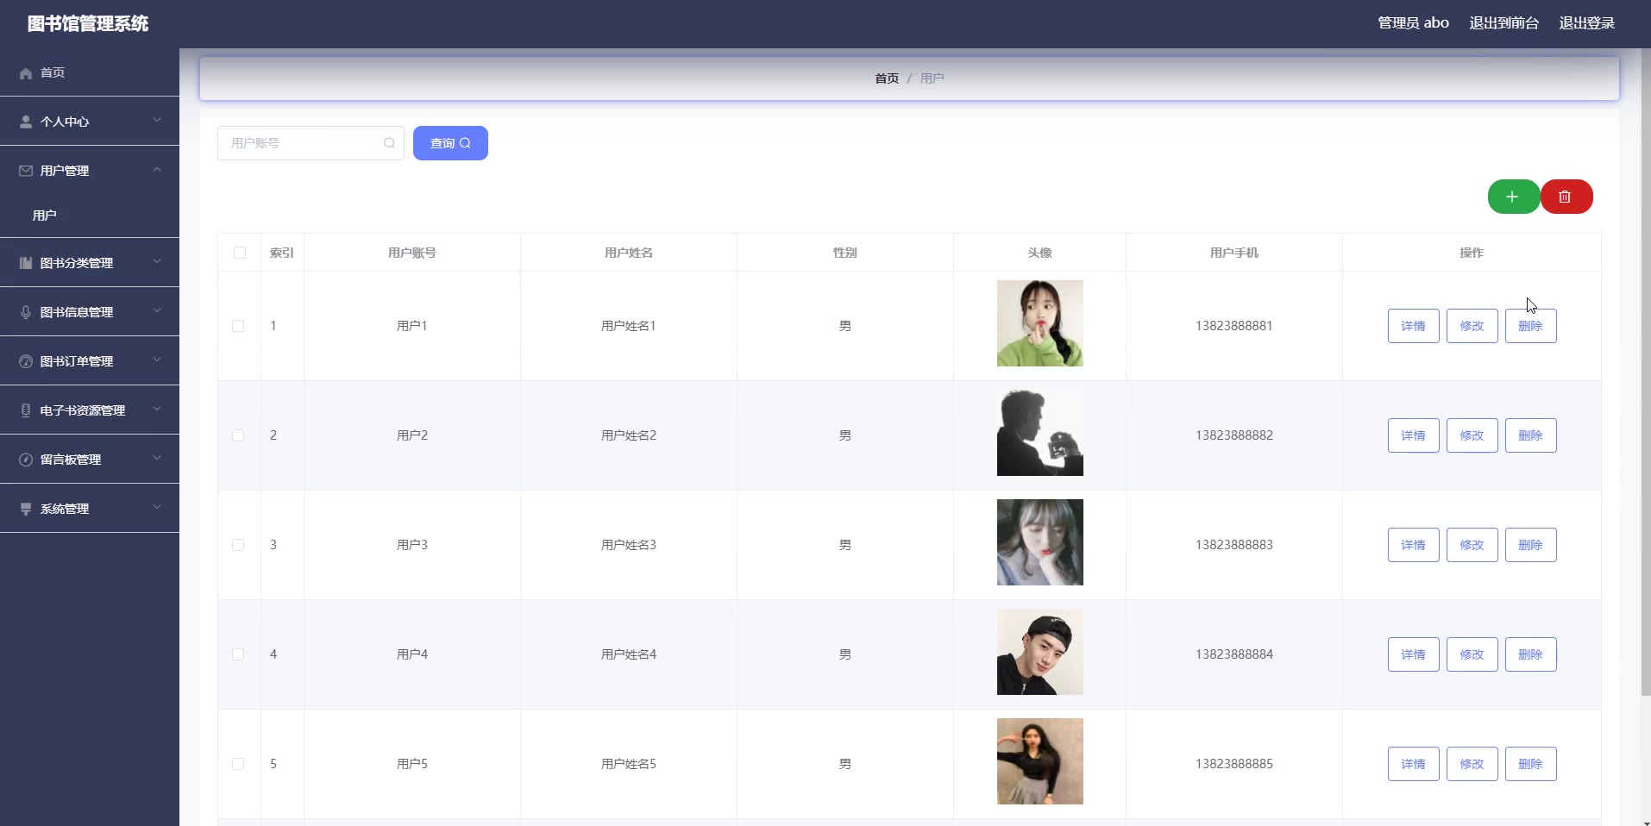This screenshot has height=826, width=1651.
Task: Open 留言板管理 menu label
Action: [71, 460]
